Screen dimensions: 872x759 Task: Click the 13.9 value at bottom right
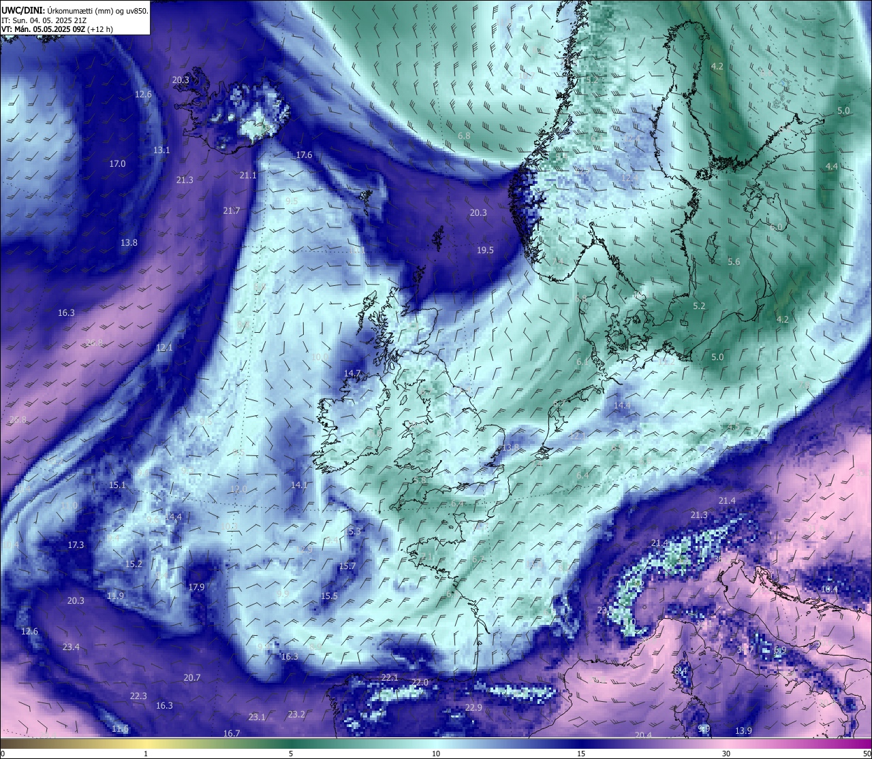coord(743,731)
